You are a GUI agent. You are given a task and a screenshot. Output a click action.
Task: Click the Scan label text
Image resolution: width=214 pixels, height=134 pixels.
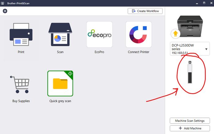(x=60, y=52)
